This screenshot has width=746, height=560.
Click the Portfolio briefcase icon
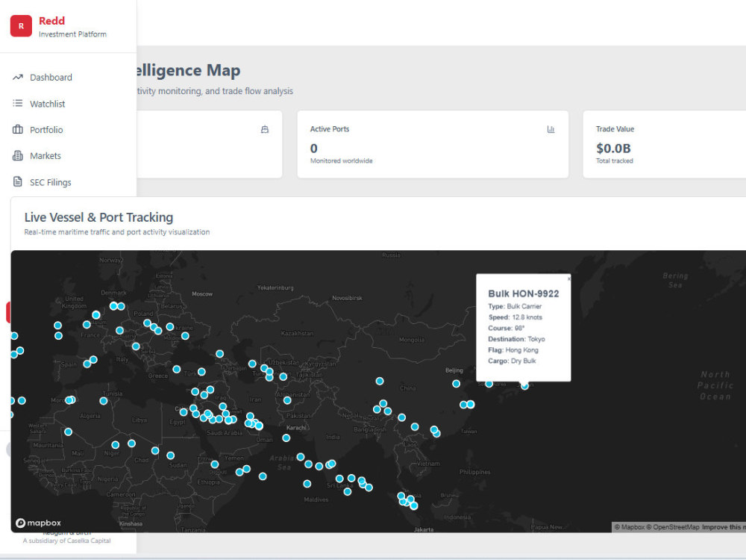pos(18,129)
